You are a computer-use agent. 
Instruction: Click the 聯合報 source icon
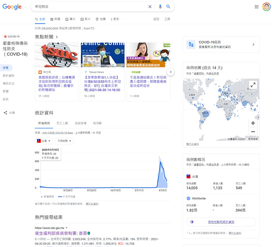pos(40,72)
